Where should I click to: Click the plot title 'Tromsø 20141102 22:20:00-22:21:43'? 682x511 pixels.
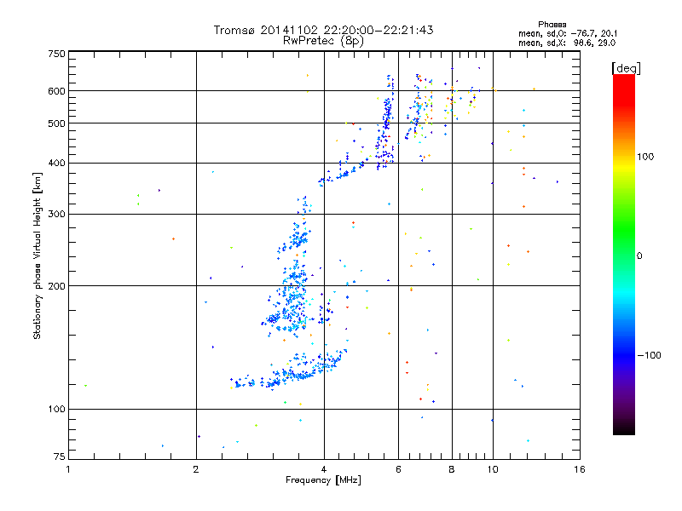click(x=323, y=30)
